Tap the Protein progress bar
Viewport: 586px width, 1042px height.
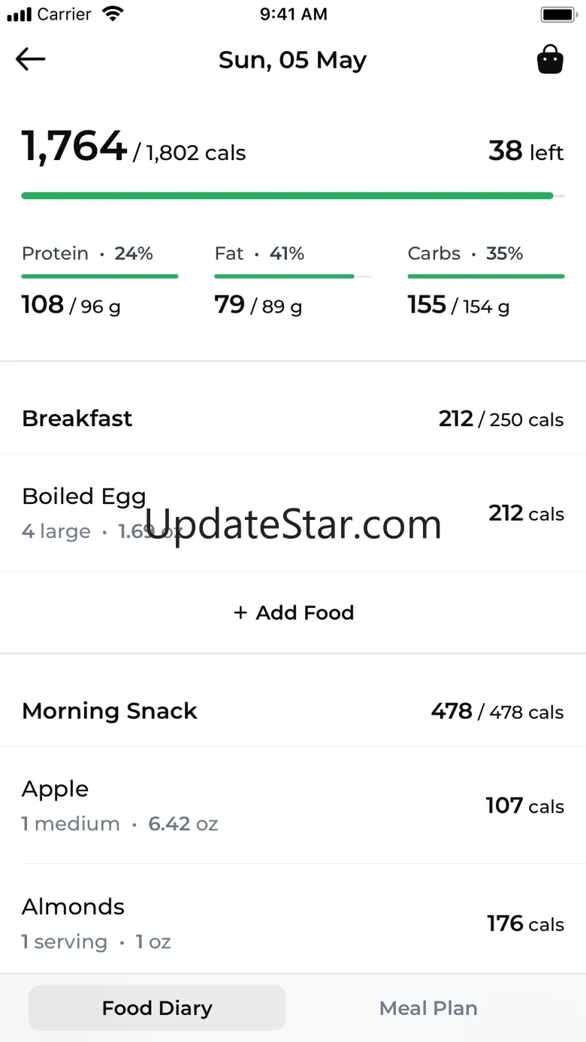coord(100,276)
